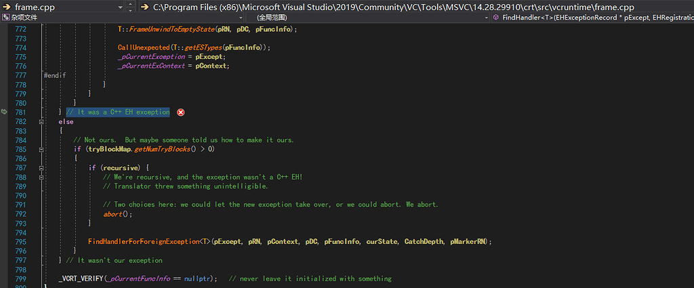Click the file icon beside frame.cpp

[7, 7]
